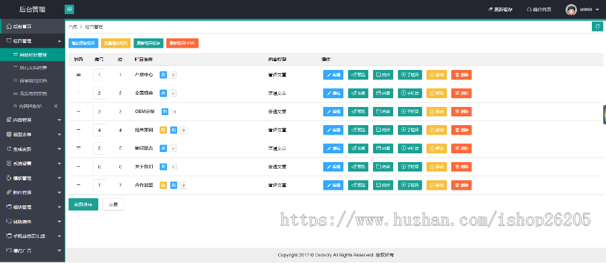Click the admin avatar picture
This screenshot has width=606, height=263.
(x=571, y=9)
